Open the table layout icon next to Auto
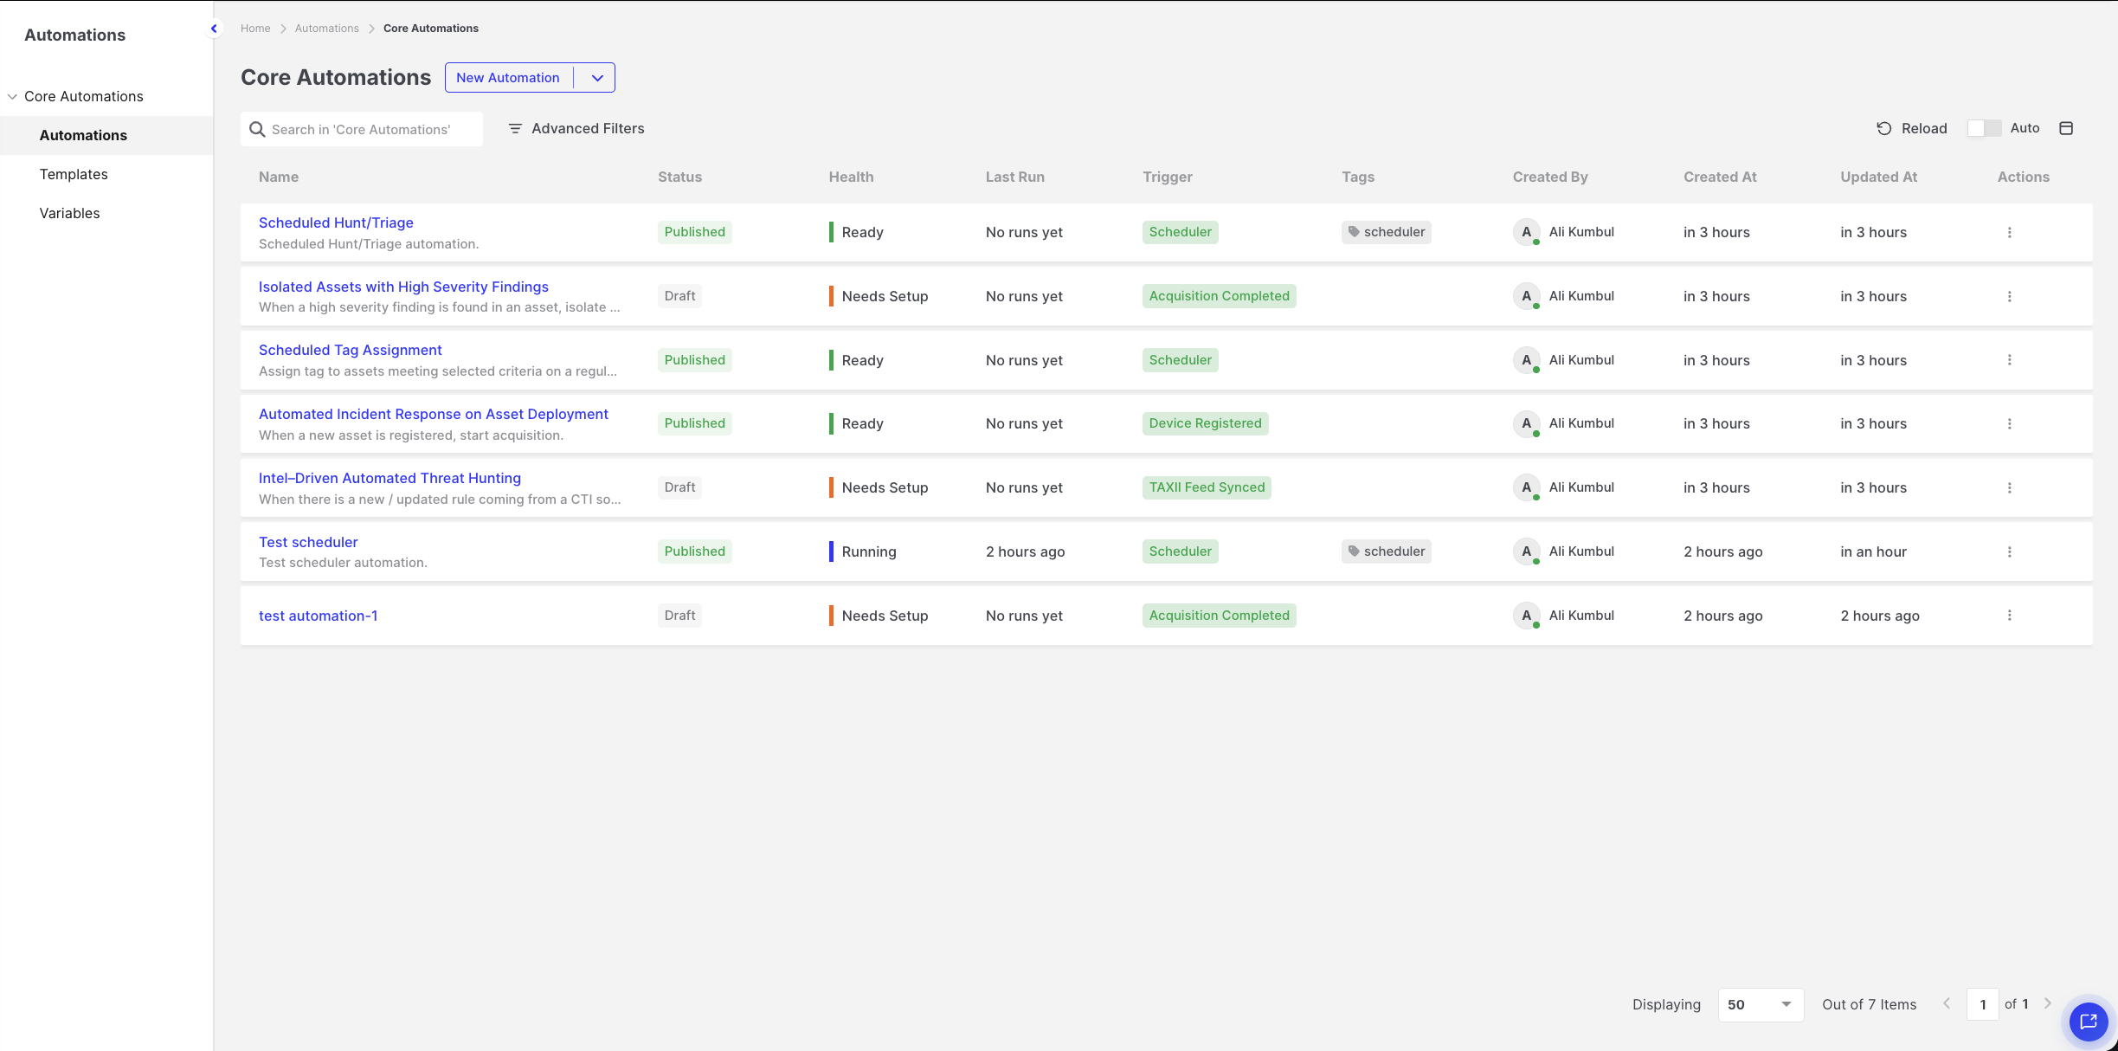Image resolution: width=2118 pixels, height=1051 pixels. [x=2066, y=128]
